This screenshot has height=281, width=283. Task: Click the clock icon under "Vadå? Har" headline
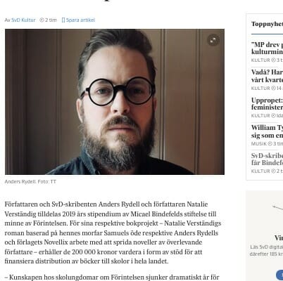[x=273, y=89]
